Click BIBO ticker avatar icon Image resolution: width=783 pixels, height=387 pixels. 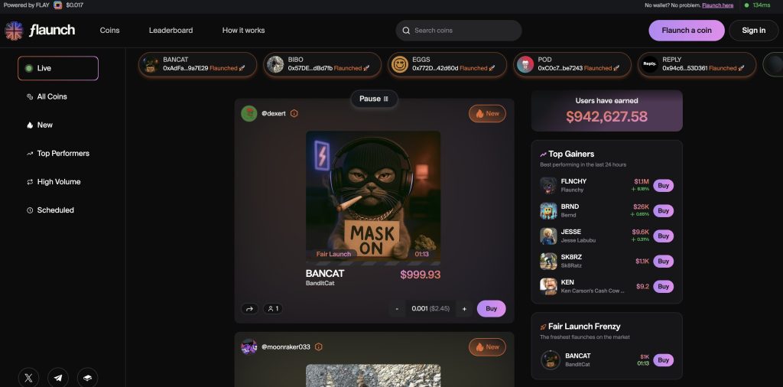click(x=275, y=64)
